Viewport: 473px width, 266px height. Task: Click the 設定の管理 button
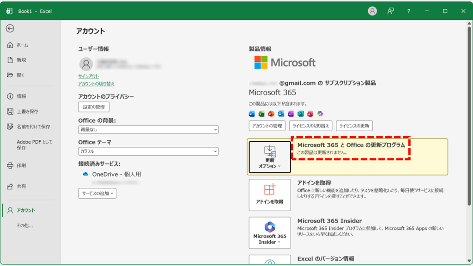pyautogui.click(x=94, y=107)
